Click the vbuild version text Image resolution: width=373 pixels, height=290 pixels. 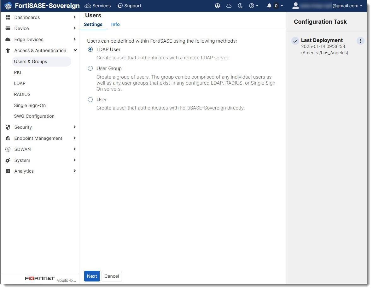(x=67, y=281)
